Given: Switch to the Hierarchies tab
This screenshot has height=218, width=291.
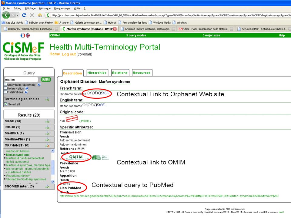Looking at the screenshot, I should 97,73.
